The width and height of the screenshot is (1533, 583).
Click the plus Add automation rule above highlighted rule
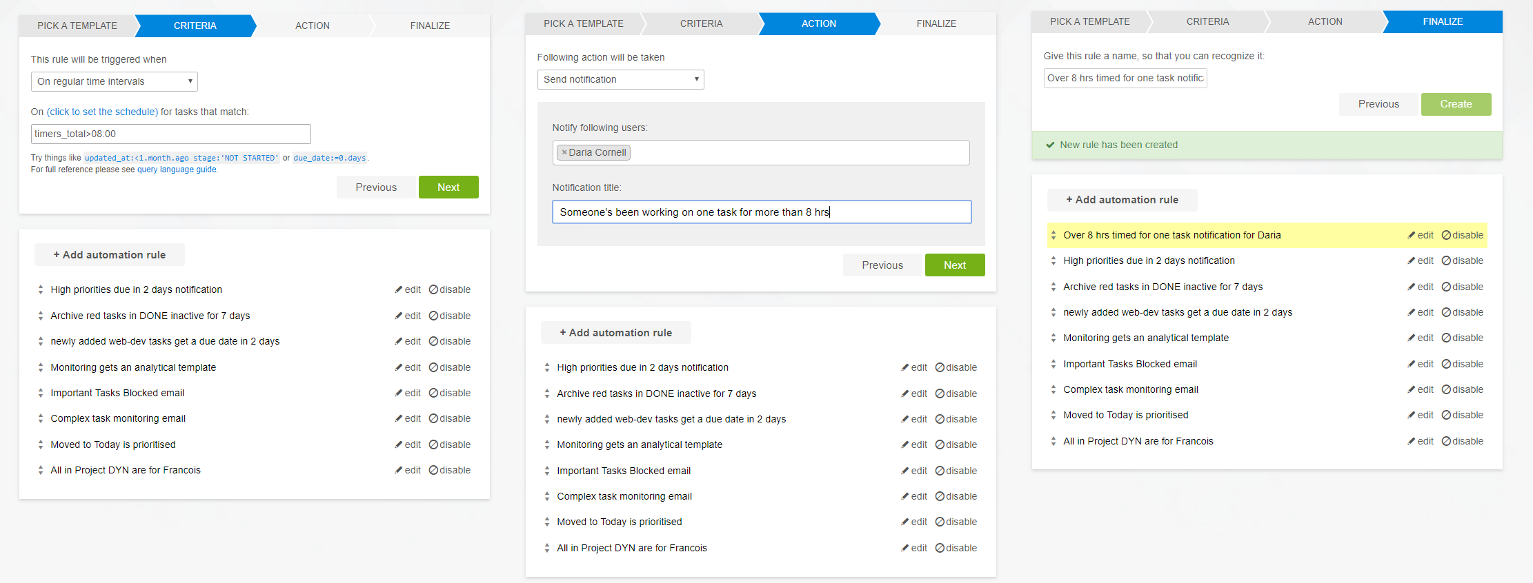click(1122, 200)
